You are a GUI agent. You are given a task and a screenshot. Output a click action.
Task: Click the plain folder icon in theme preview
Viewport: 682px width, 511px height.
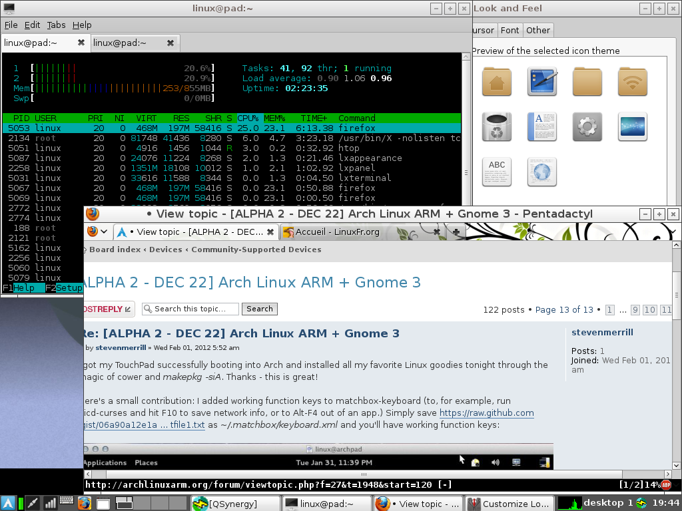click(587, 81)
